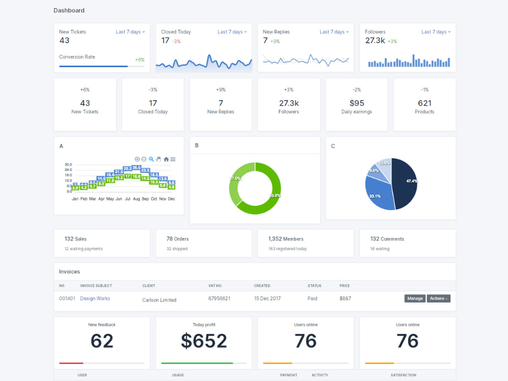Click the Carlson Limited client cell
This screenshot has width=508, height=381.
click(x=159, y=300)
